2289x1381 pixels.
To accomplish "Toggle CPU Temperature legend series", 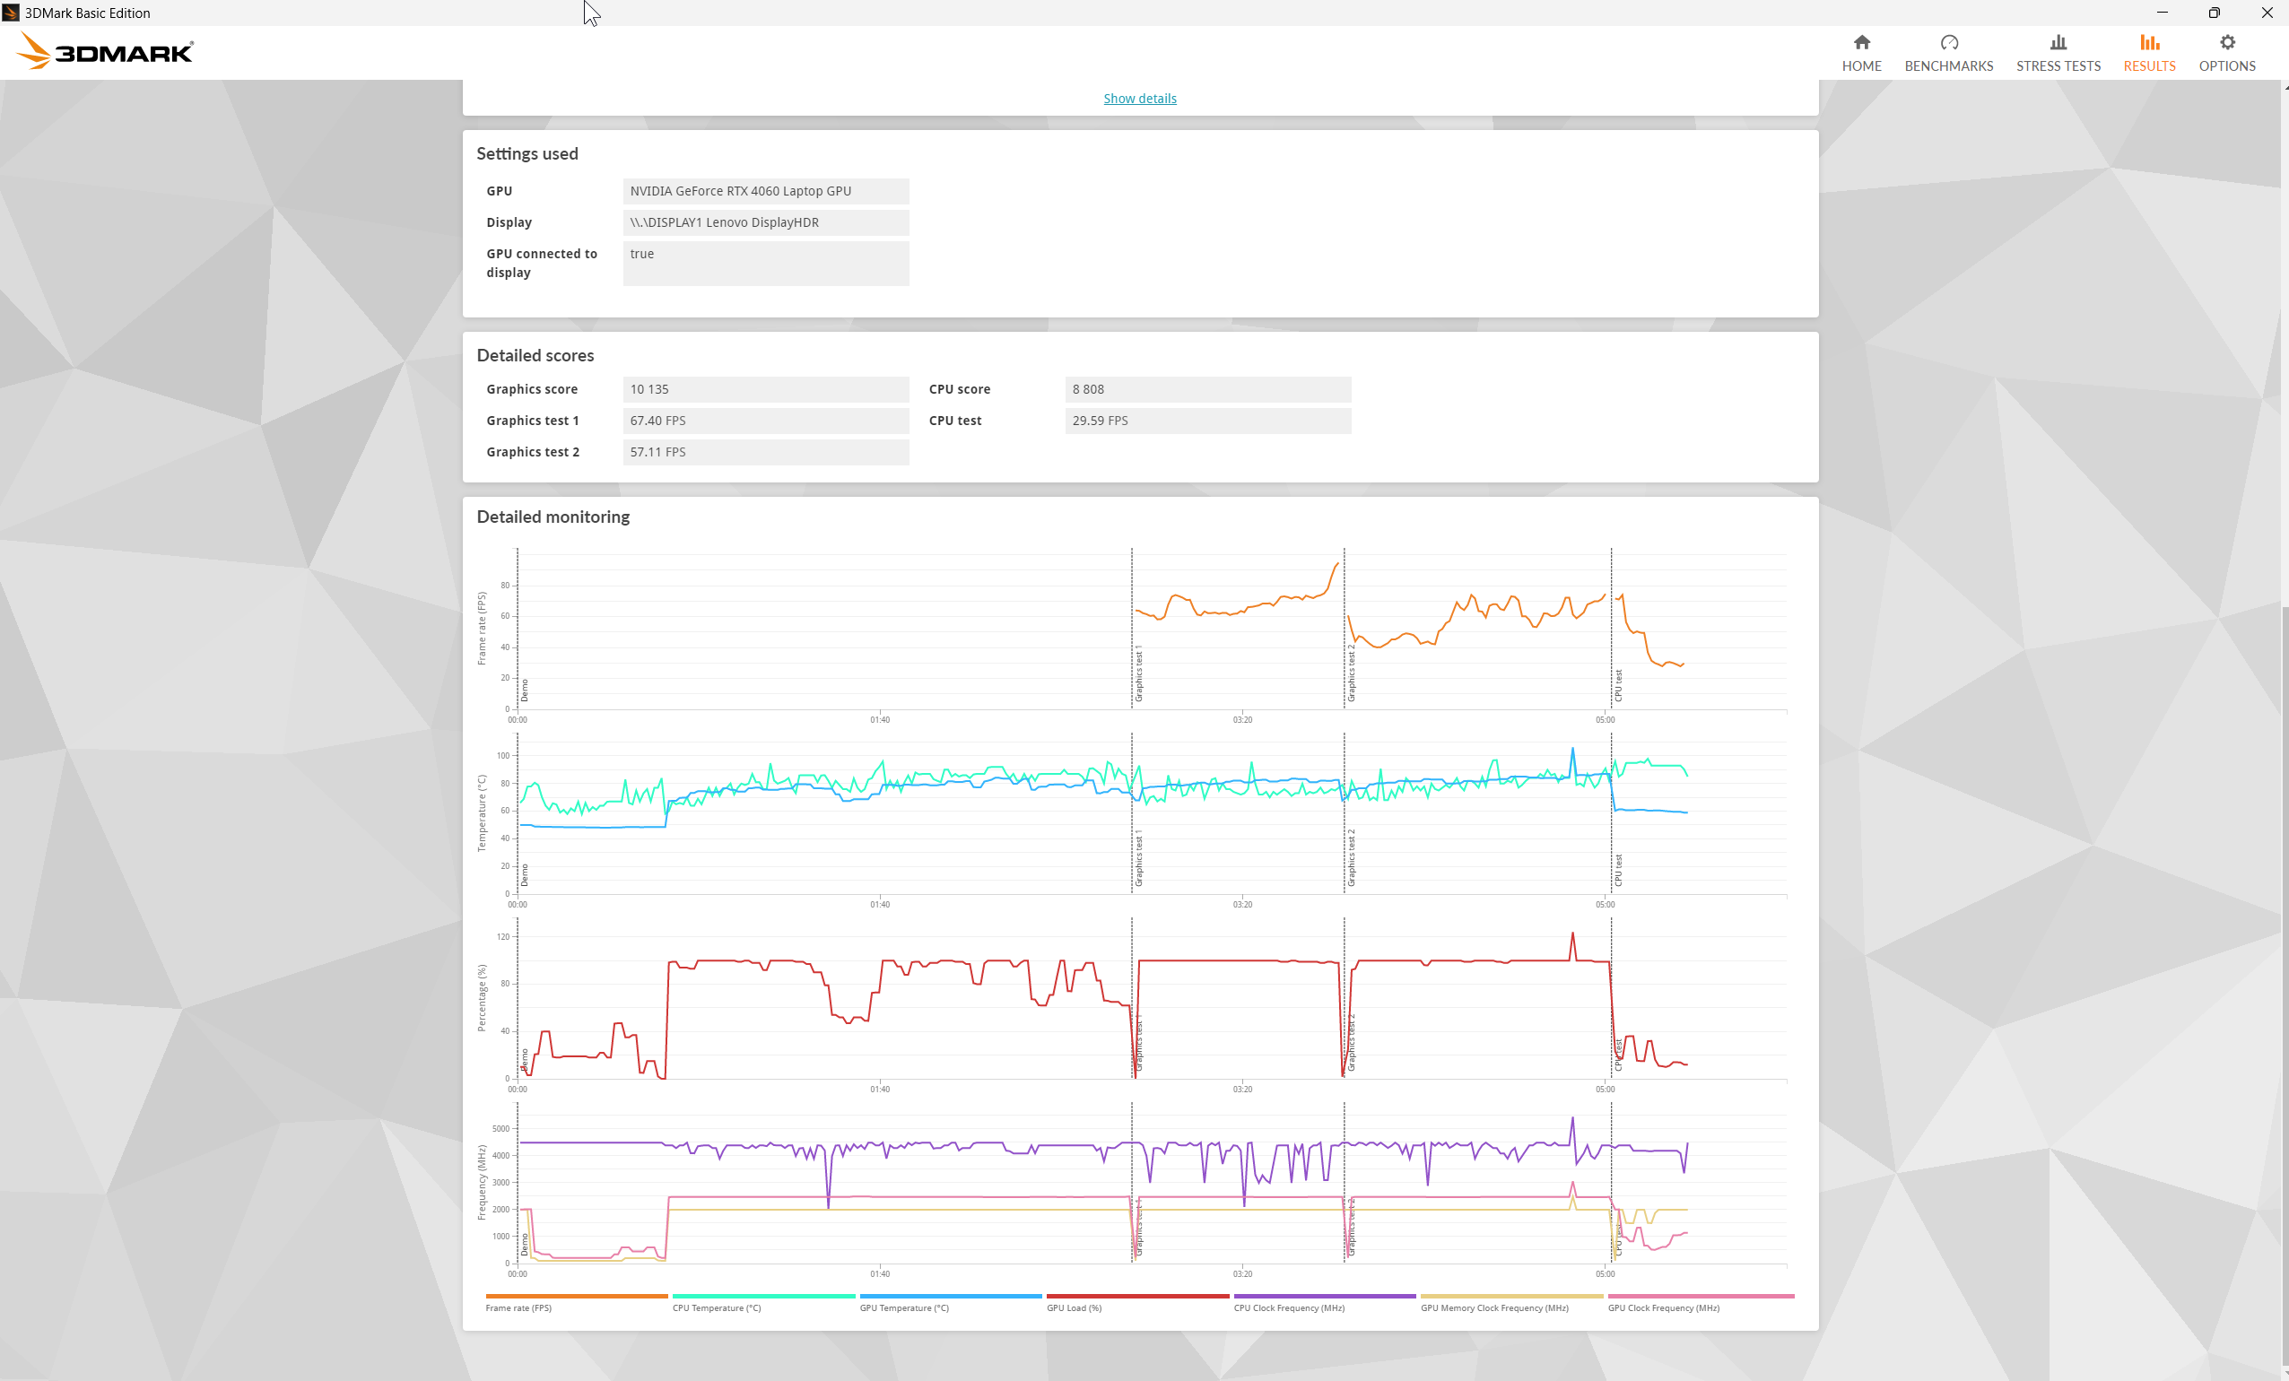I will [x=717, y=1307].
